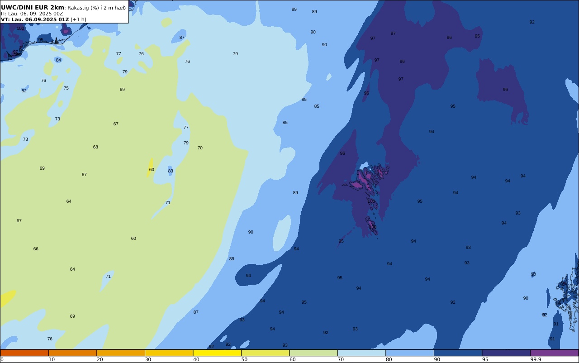The height and width of the screenshot is (363, 579).
Task: Click the humidity value '66' on the map
Action: (36, 249)
